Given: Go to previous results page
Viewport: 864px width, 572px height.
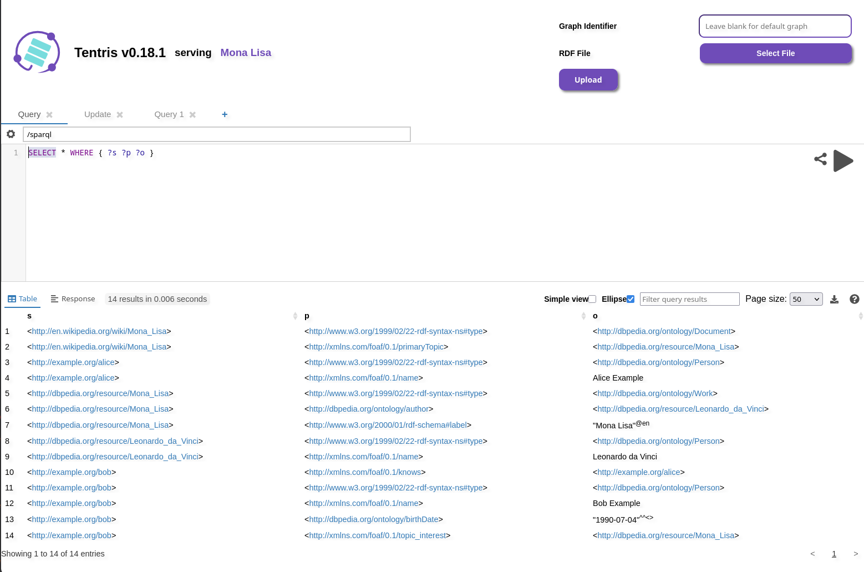Looking at the screenshot, I should (812, 554).
